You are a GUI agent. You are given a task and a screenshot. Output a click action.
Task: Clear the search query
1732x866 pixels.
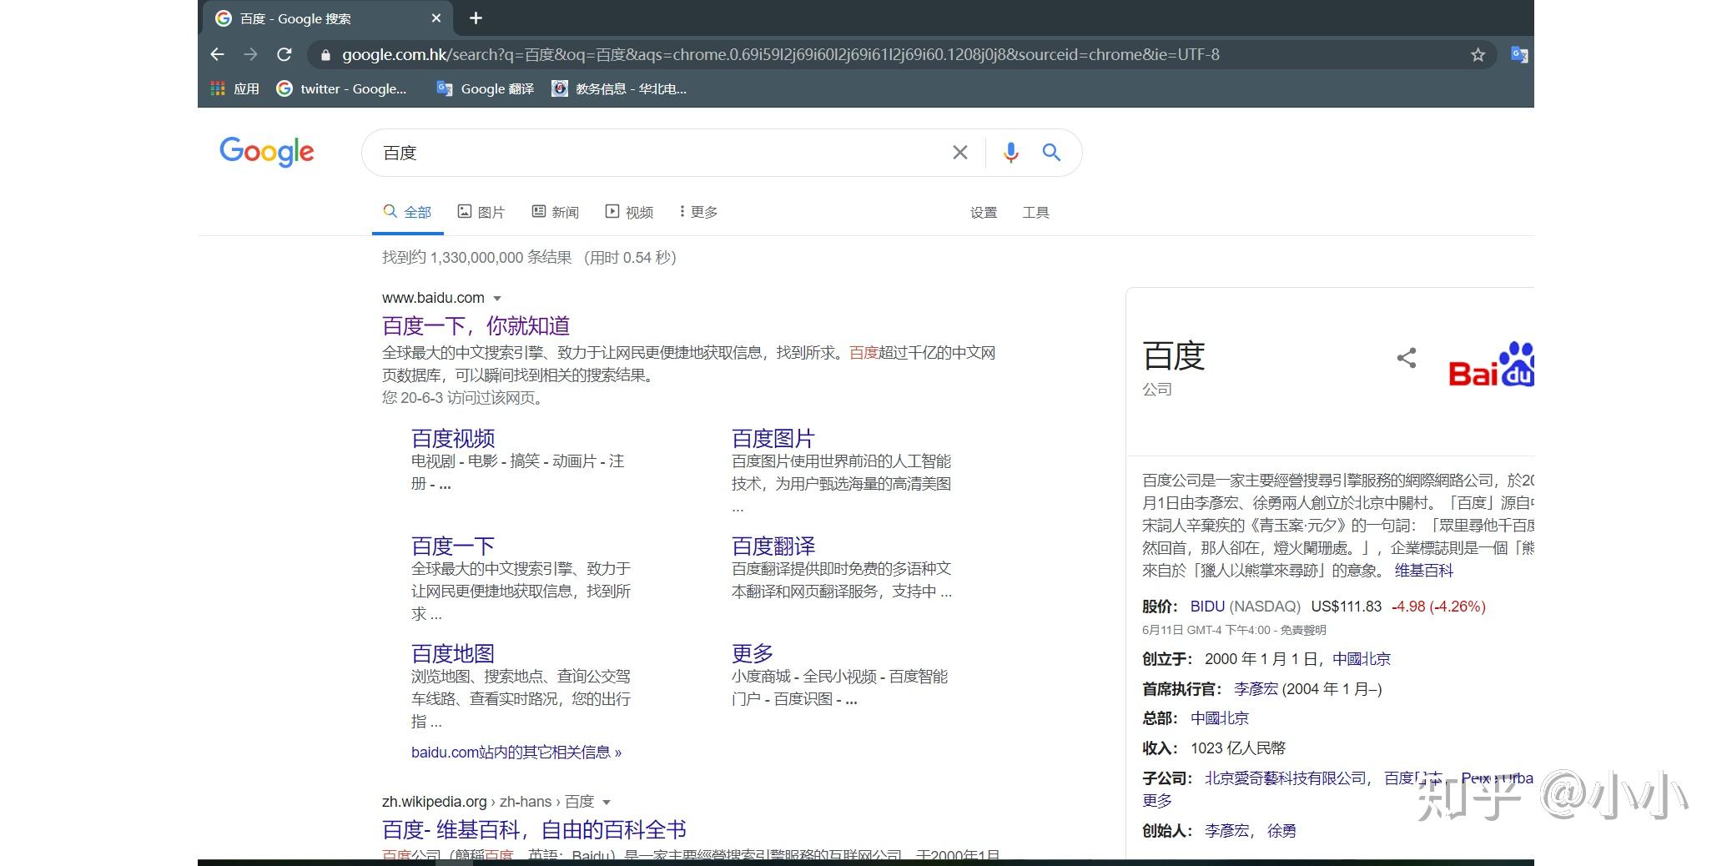(960, 153)
